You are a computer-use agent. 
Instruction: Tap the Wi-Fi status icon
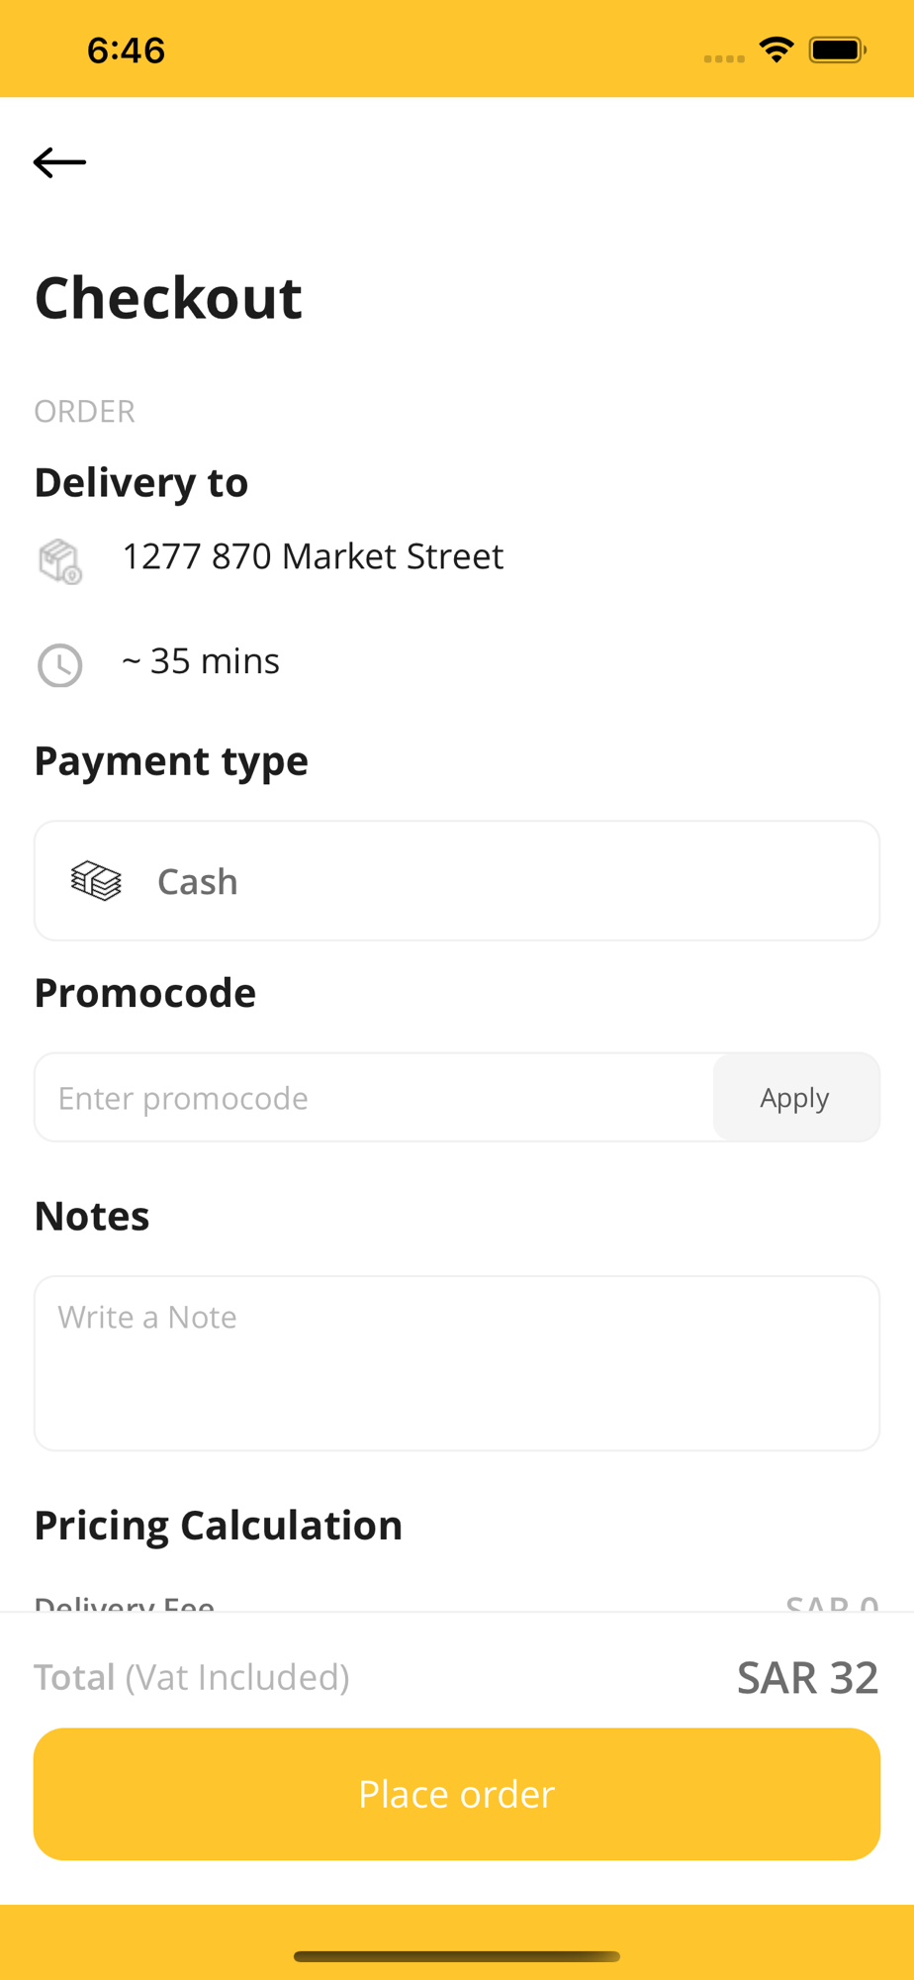pos(777,49)
